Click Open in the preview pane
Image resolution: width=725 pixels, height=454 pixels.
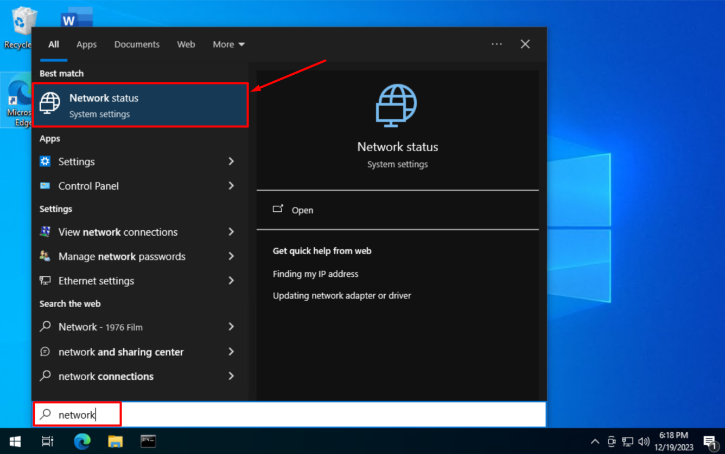click(302, 210)
